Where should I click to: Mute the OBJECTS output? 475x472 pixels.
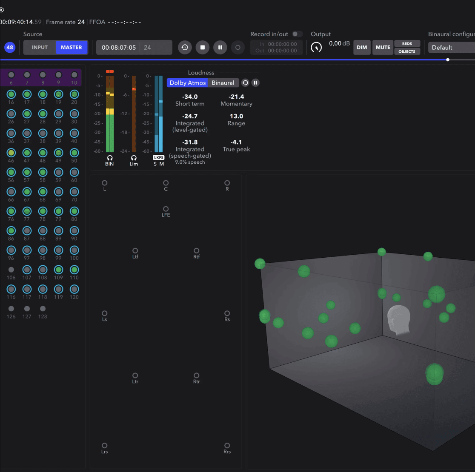click(x=407, y=51)
